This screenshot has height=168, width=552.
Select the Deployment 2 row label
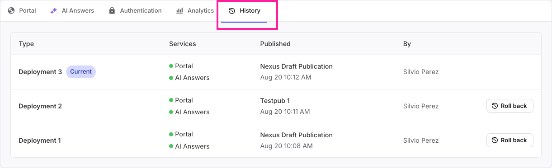40,106
